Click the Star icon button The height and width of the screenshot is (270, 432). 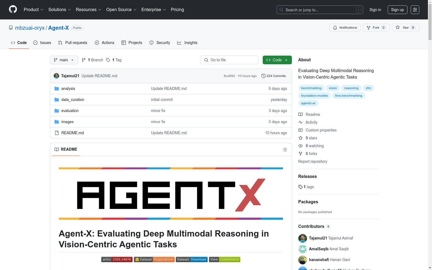[398, 28]
